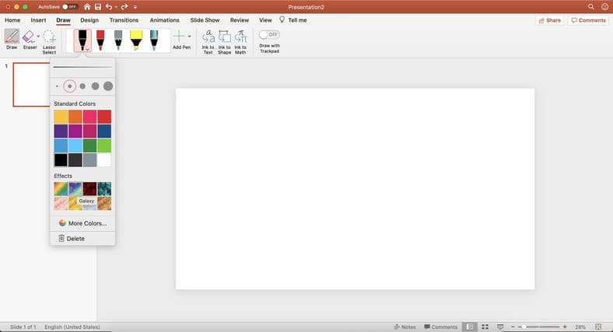Pick the red pen in the pen gallery
The image size is (613, 332).
click(x=100, y=40)
